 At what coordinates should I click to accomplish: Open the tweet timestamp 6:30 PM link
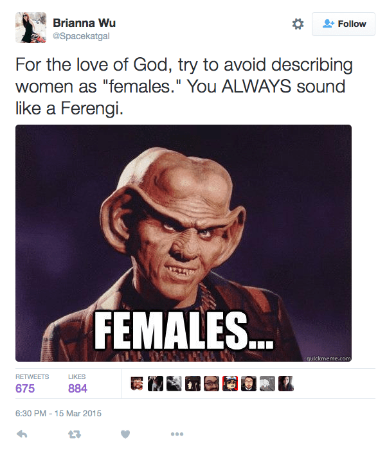(x=58, y=413)
